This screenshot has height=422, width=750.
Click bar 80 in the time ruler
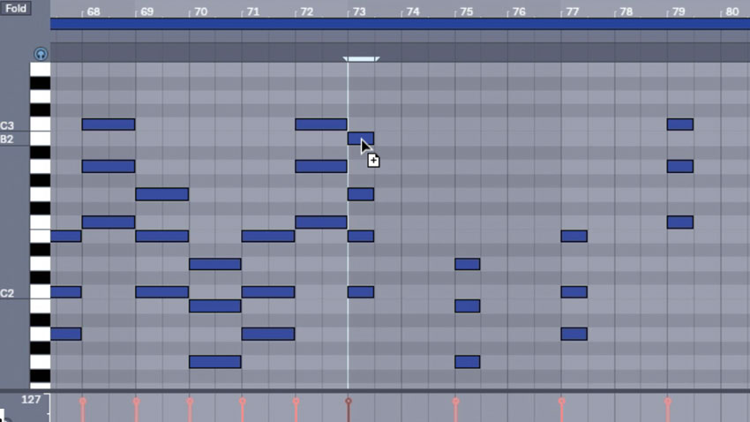click(x=731, y=11)
